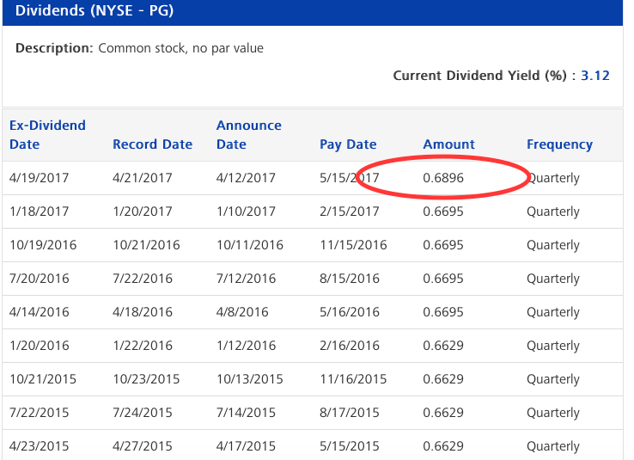Sort by Ex-Dividend Date column header
Screen dimensions: 634x460
pos(47,135)
